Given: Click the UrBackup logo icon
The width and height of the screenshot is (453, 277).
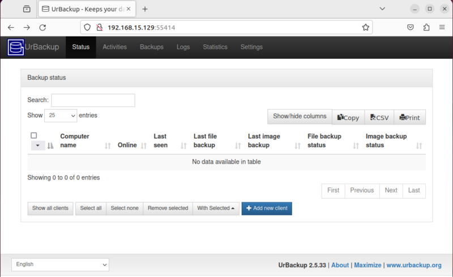Looking at the screenshot, I should (x=16, y=47).
